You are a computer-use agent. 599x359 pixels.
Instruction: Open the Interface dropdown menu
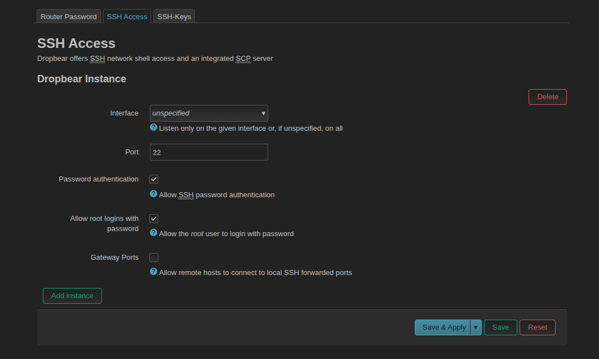click(208, 113)
